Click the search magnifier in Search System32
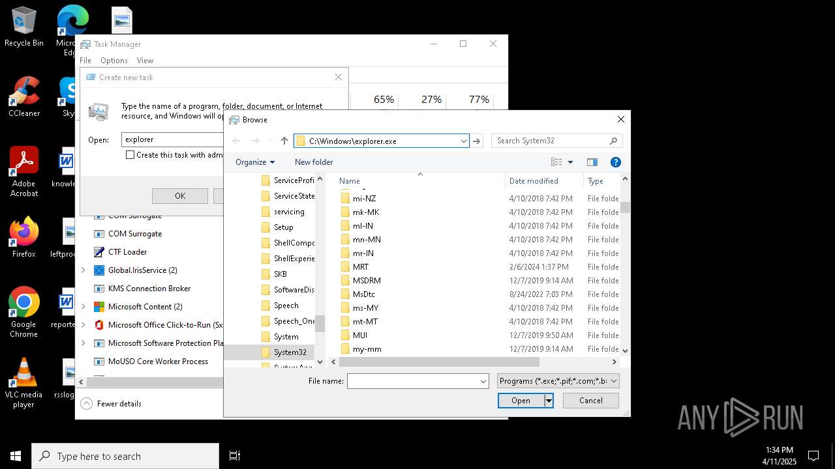Screen dimensions: 835x469 pyautogui.click(x=613, y=141)
